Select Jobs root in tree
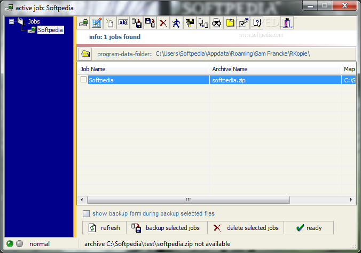 [34, 21]
